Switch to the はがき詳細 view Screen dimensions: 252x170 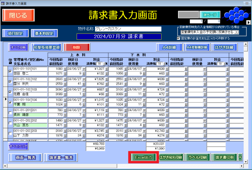click(224, 47)
